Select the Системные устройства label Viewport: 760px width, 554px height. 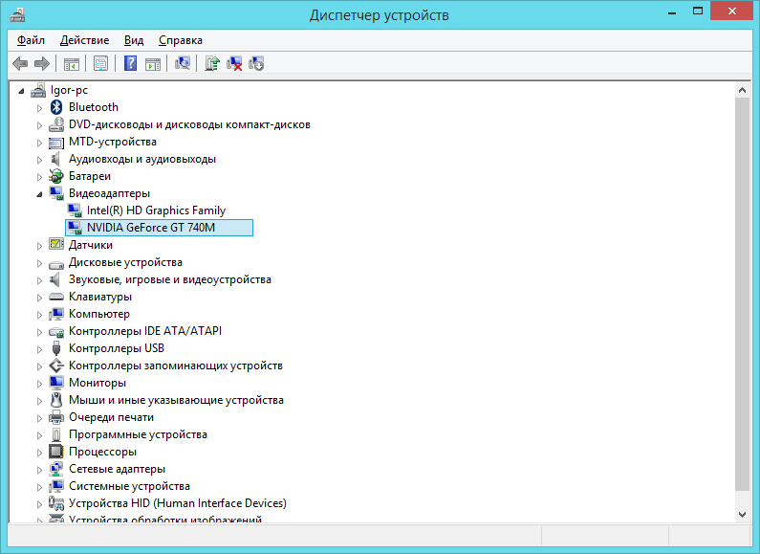[129, 486]
